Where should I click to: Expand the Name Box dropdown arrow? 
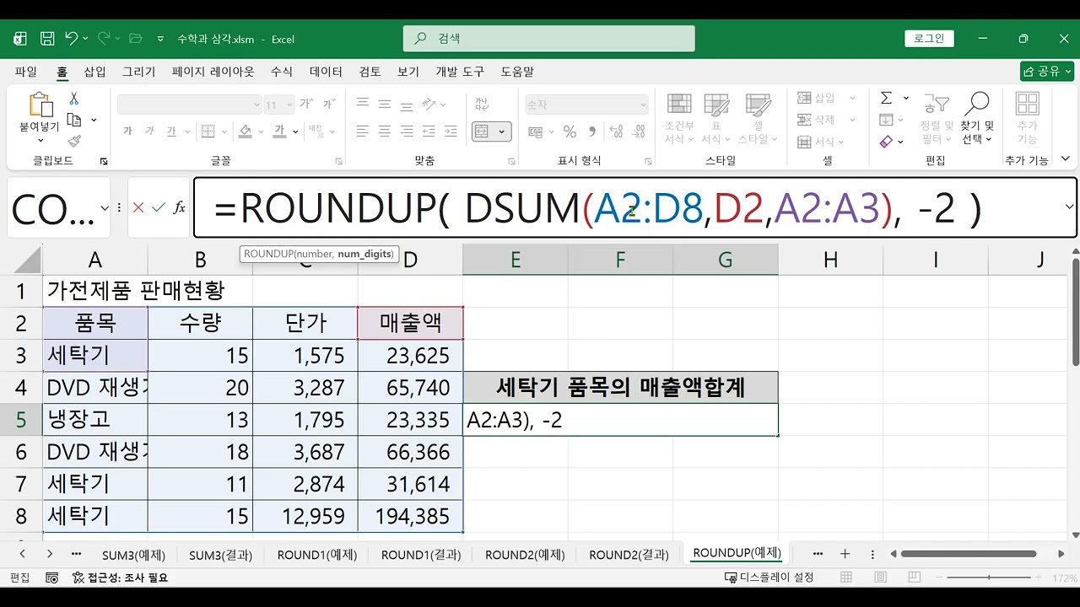click(x=105, y=207)
